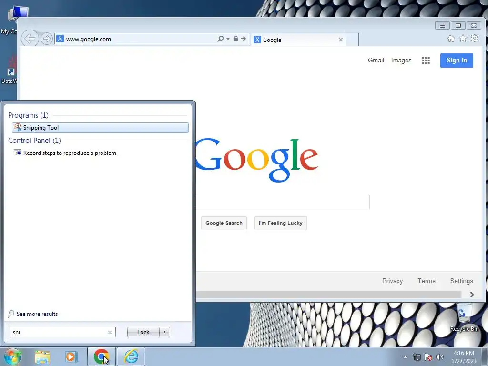Click the horizontal scrollbar track in browser
The height and width of the screenshot is (366, 488).
(x=328, y=295)
